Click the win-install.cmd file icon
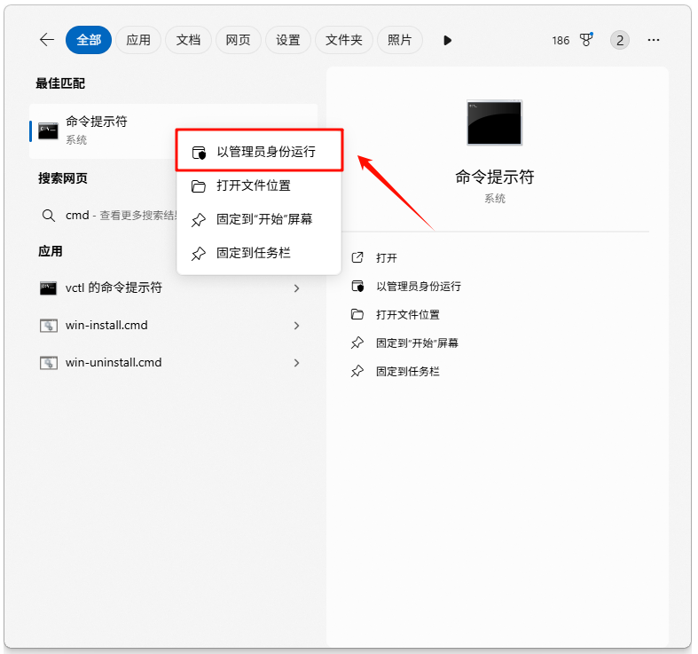This screenshot has width=698, height=654. coord(49,326)
